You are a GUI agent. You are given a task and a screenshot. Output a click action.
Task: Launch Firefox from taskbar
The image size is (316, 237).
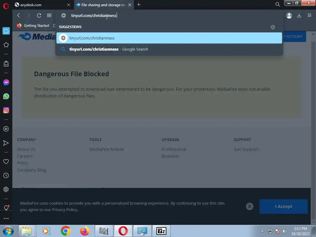click(x=85, y=231)
